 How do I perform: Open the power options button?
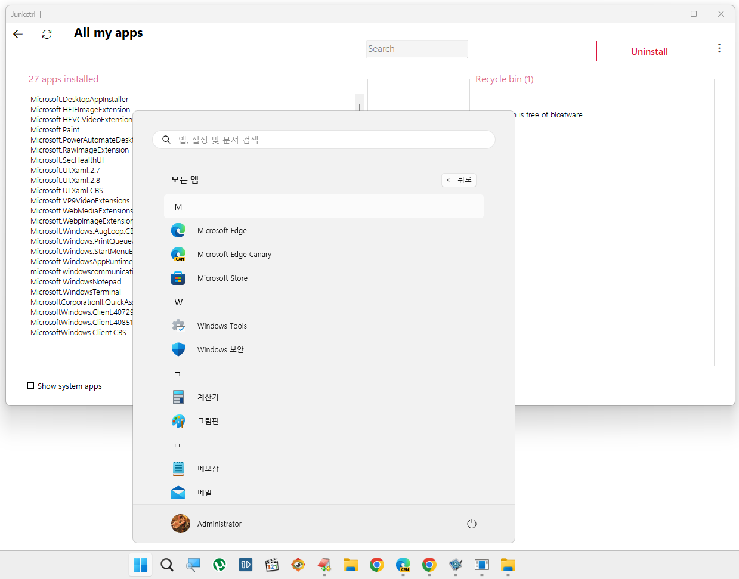[472, 524]
